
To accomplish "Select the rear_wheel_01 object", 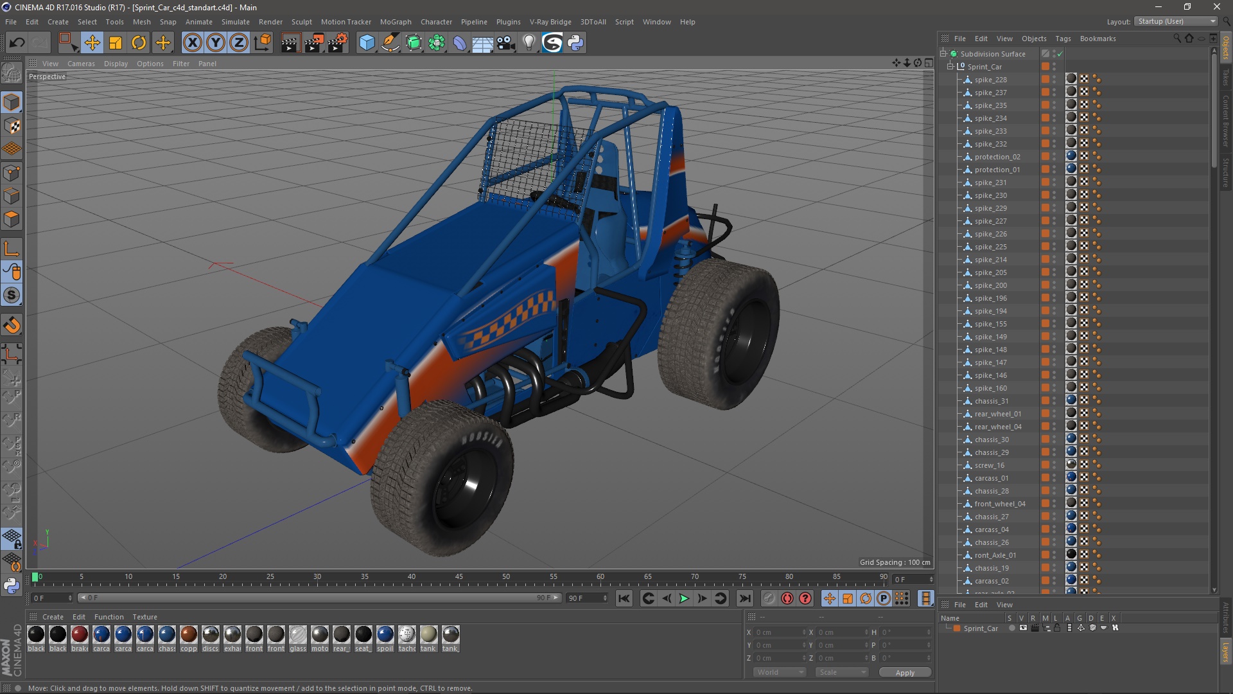I will [997, 414].
